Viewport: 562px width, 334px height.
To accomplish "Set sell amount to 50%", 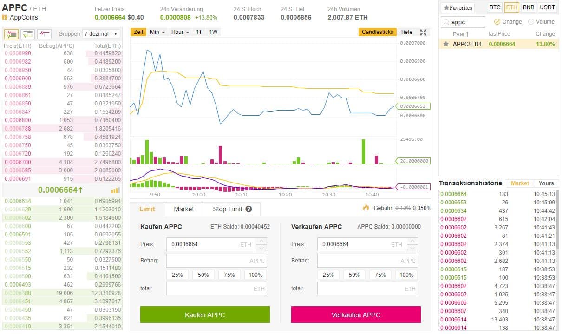I will click(x=354, y=275).
